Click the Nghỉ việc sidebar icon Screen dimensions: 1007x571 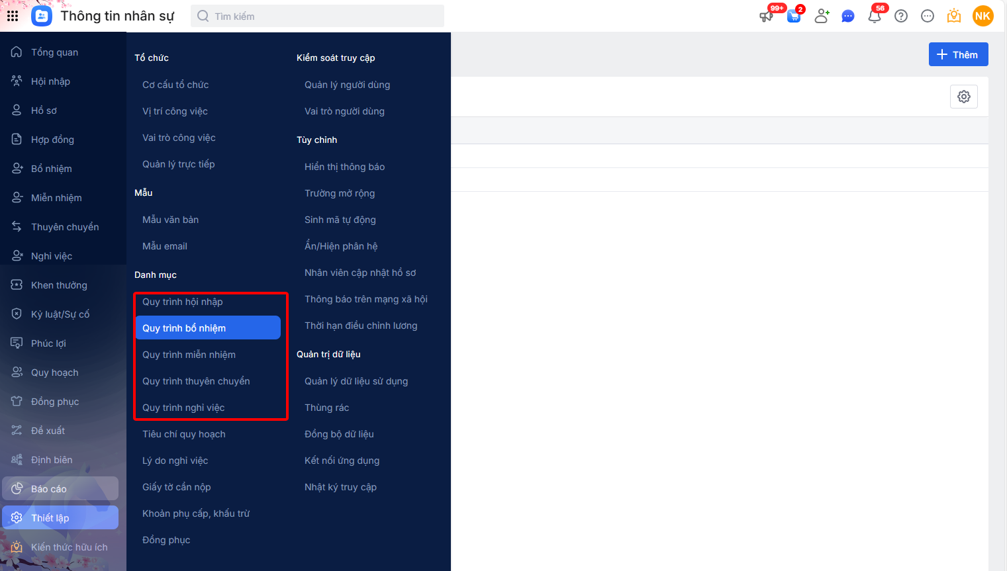click(x=17, y=256)
